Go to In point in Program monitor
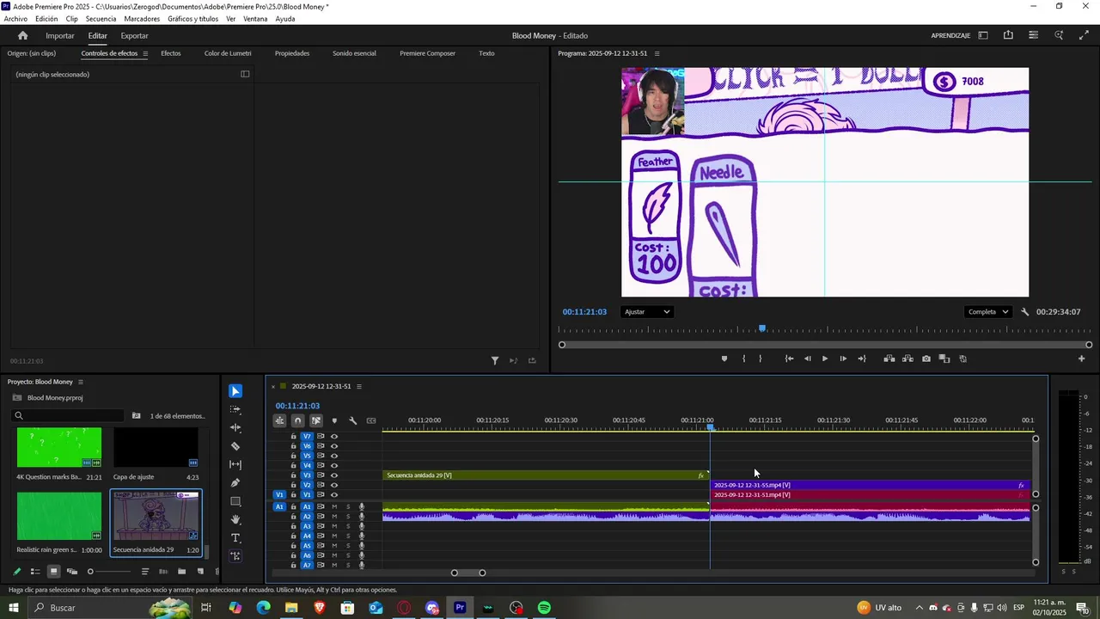Viewport: 1100px width, 619px height. coord(789,359)
